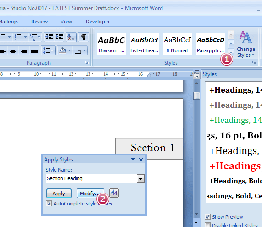The width and height of the screenshot is (262, 227).
Task: Click the Modify... button
Action: [x=90, y=194]
